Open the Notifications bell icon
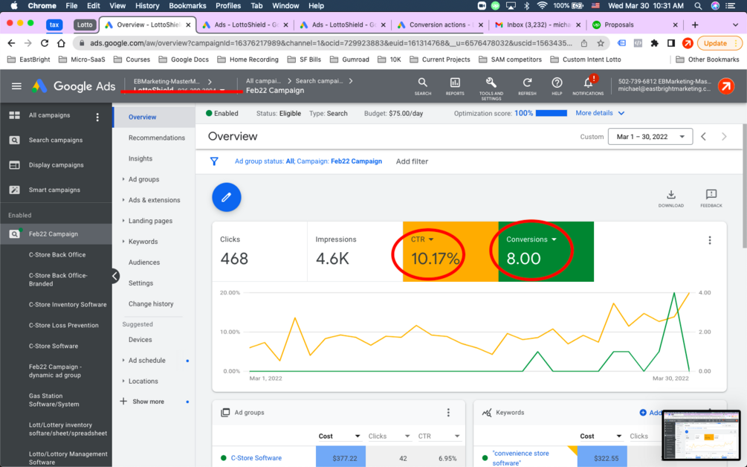Viewport: 747px width, 467px height. pyautogui.click(x=588, y=86)
